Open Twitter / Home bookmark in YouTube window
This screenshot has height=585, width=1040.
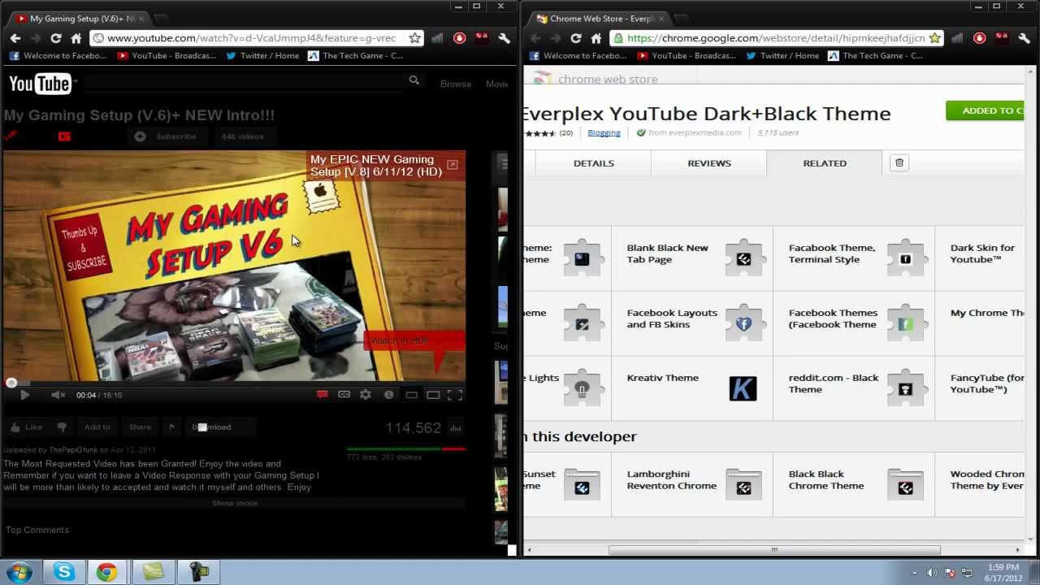point(262,55)
